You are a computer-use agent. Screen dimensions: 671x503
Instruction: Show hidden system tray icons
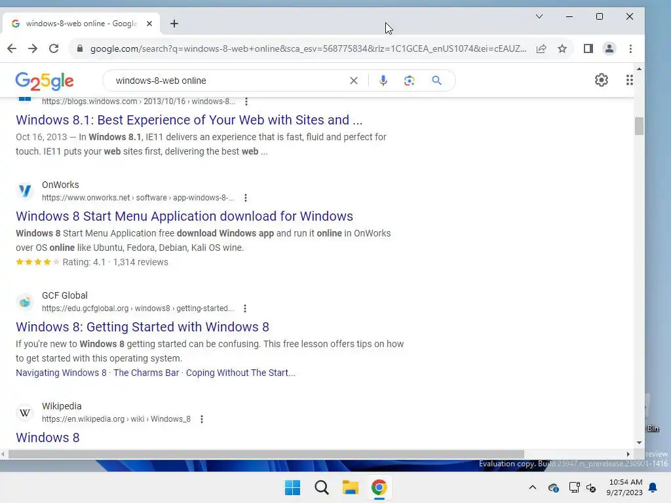(x=532, y=487)
